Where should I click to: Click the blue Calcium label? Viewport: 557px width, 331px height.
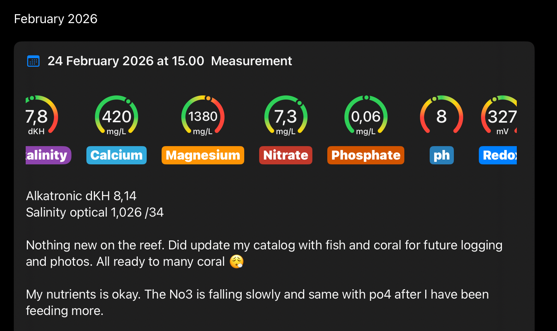(x=117, y=155)
